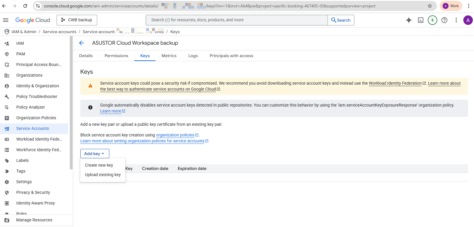The height and width of the screenshot is (227, 474).
Task: Click the resource search input field
Action: [x=237, y=20]
